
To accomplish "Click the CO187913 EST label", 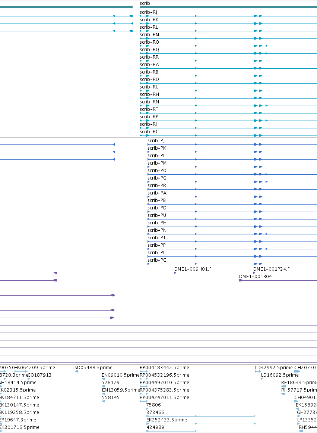I will coord(40,375).
